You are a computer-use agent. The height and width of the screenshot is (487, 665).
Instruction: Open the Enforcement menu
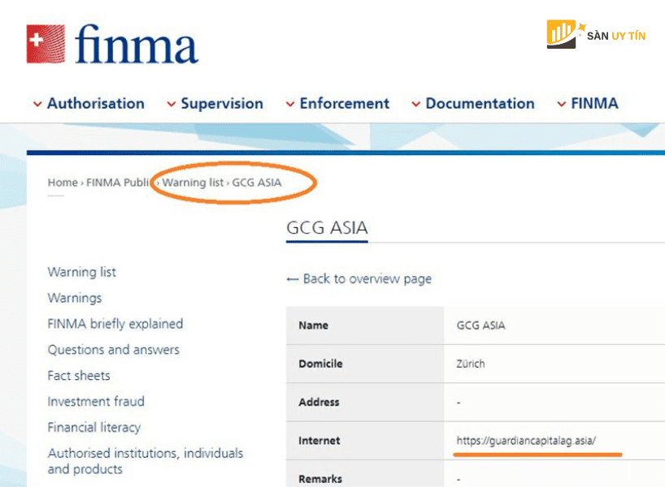click(x=345, y=103)
